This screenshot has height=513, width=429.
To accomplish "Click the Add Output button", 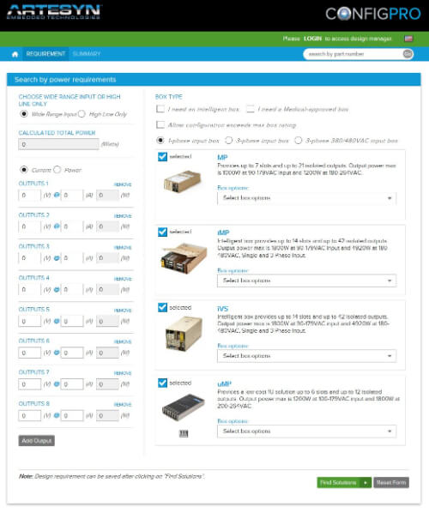I will pos(37,441).
